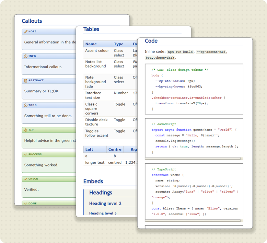Screen dimensions: 267x243
Task: Click the 'Heading level 2' text
Action: click(x=105, y=203)
